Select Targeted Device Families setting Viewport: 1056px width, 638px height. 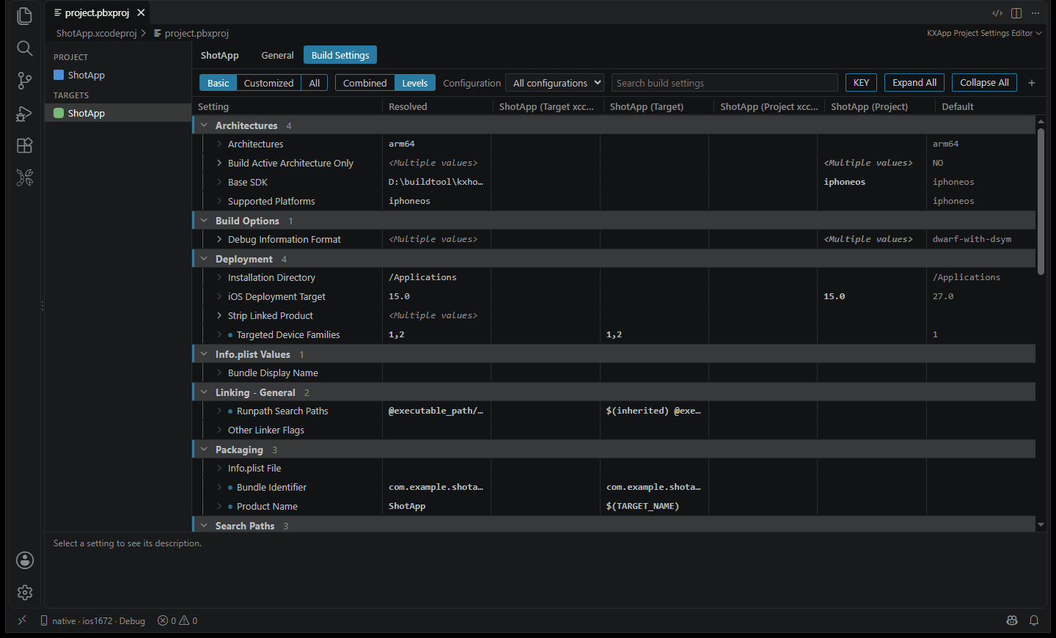click(288, 334)
